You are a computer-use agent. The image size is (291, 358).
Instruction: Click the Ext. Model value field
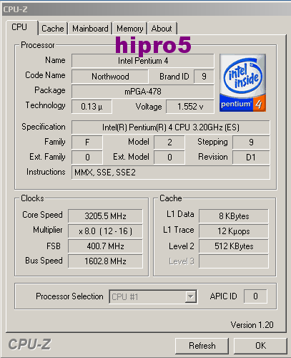(x=169, y=158)
